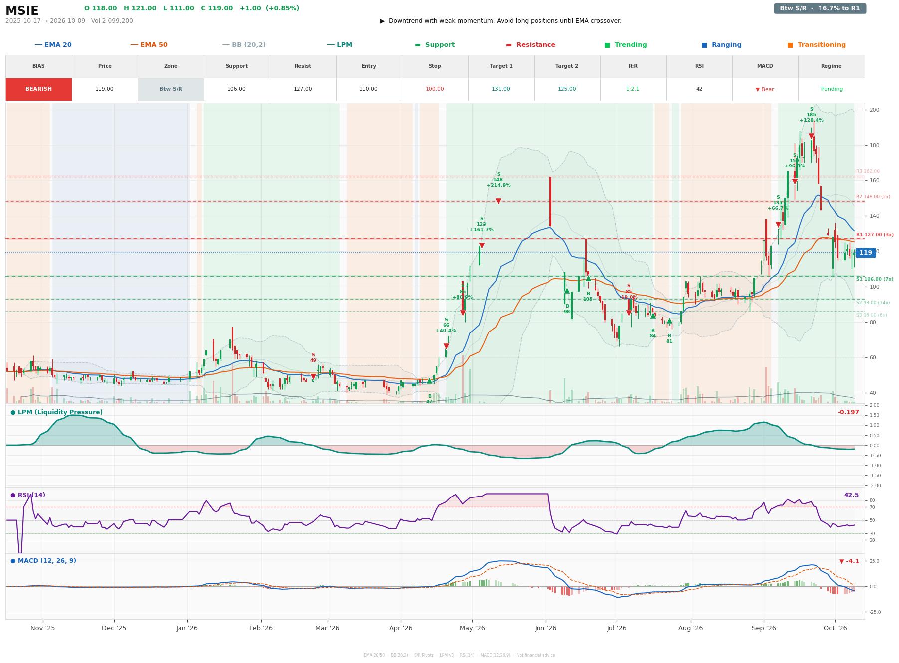This screenshot has width=899, height=663.
Task: Click the LPM (Liquidity Pressure) panel title
Action: coord(56,412)
